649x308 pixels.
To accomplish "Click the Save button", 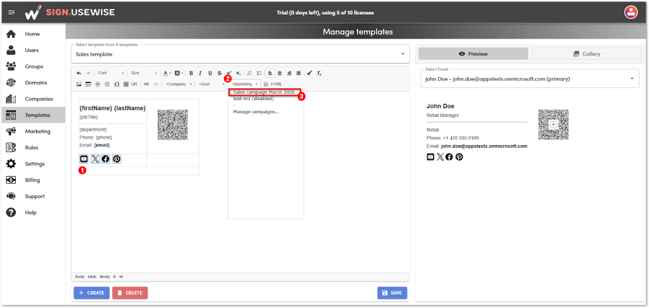I will click(392, 292).
